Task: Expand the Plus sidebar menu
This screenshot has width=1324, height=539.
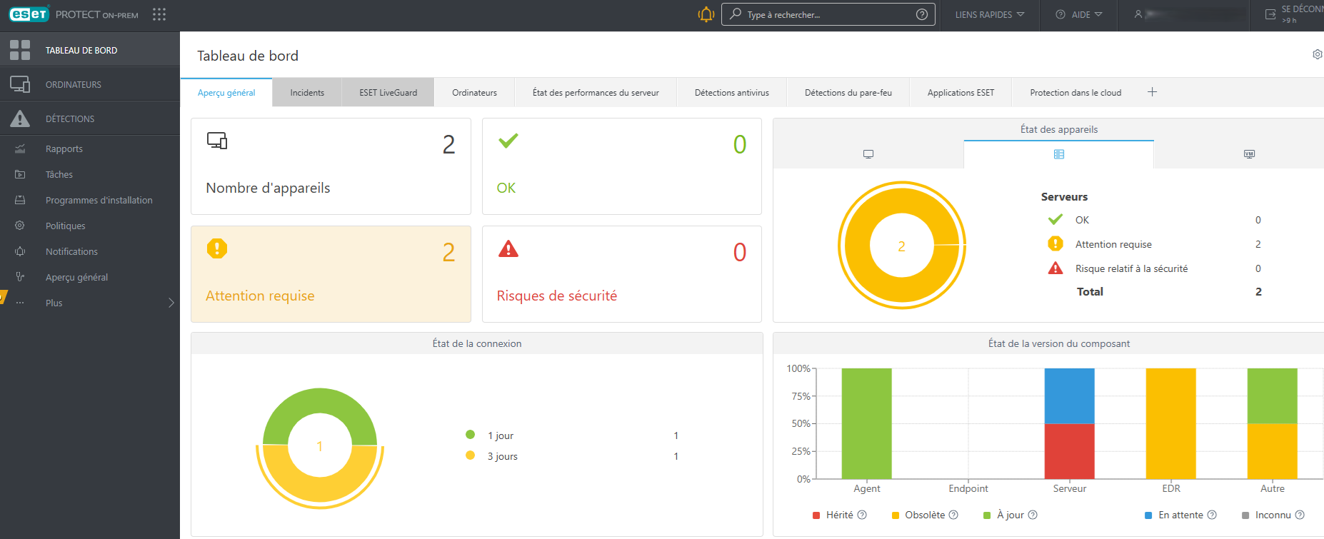Action: click(x=90, y=303)
